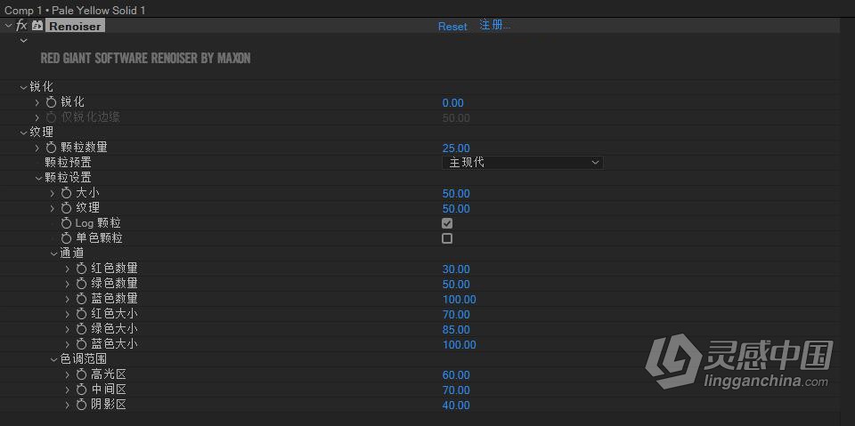Expand the 大小 parameter row

(53, 193)
